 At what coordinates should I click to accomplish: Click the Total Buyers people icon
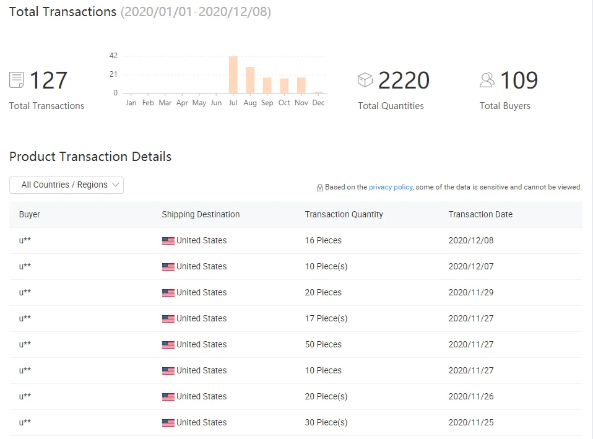click(x=487, y=80)
